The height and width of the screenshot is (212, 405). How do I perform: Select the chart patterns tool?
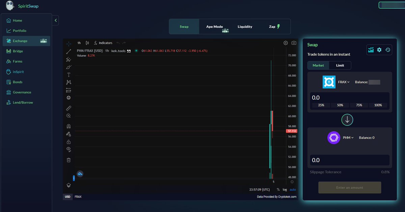pos(69,82)
